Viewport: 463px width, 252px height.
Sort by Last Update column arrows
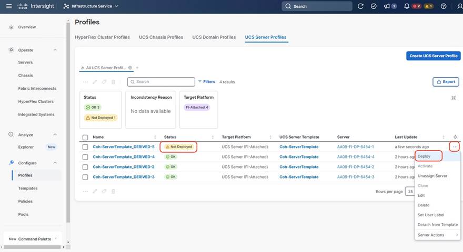tap(443, 137)
